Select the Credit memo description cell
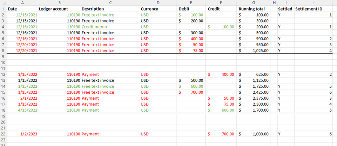 pos(110,27)
